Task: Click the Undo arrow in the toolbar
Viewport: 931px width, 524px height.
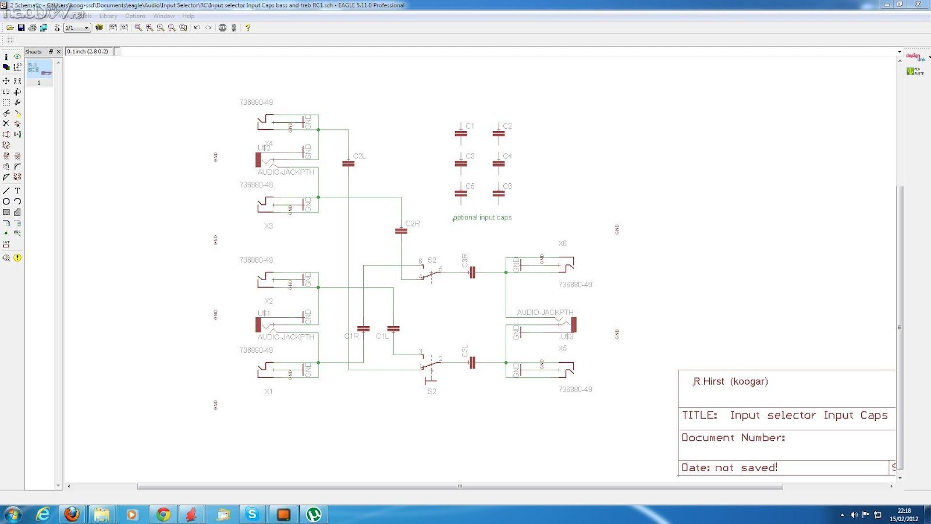Action: click(197, 28)
